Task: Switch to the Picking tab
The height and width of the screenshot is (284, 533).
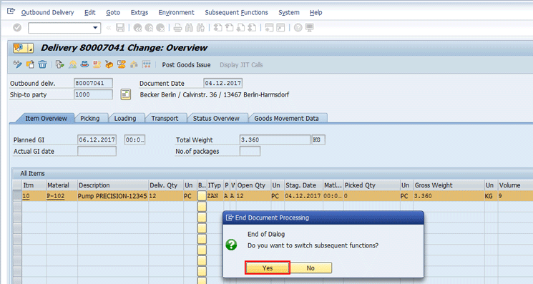Action: point(90,118)
